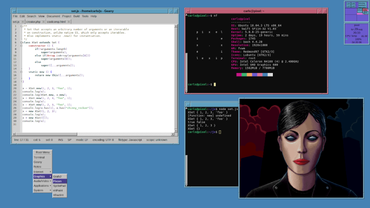
Task: Launch mtPaint from the Graphics submenu
Action: (x=60, y=190)
